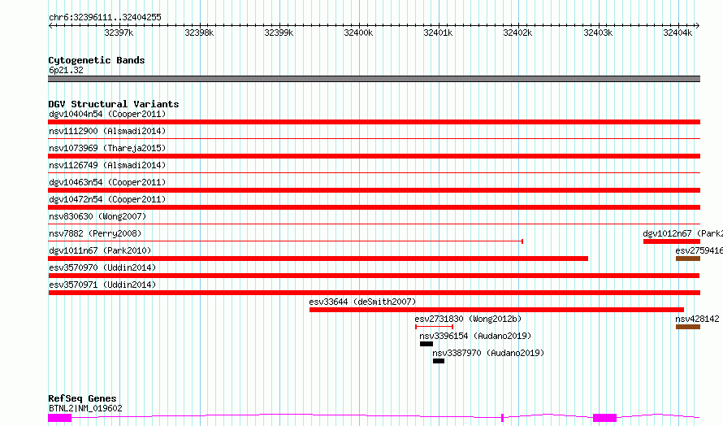Click the 32402k ruler tick label

517,33
